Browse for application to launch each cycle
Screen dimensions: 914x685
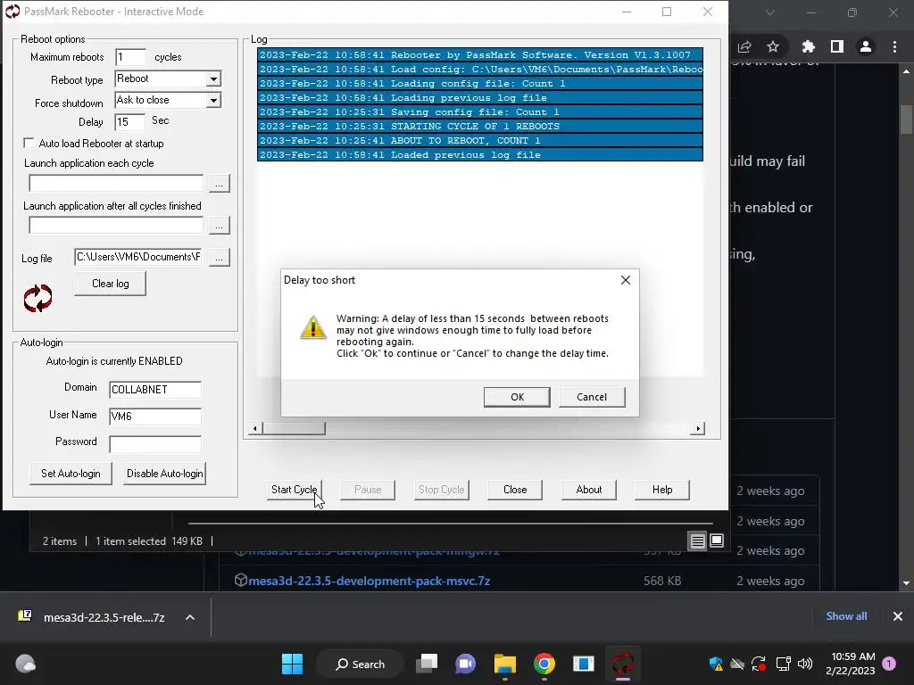(x=220, y=184)
